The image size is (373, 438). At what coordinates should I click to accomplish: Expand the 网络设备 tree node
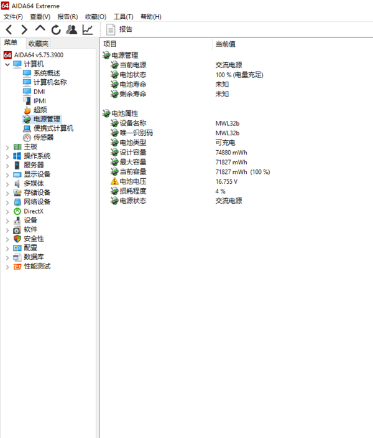[7, 202]
